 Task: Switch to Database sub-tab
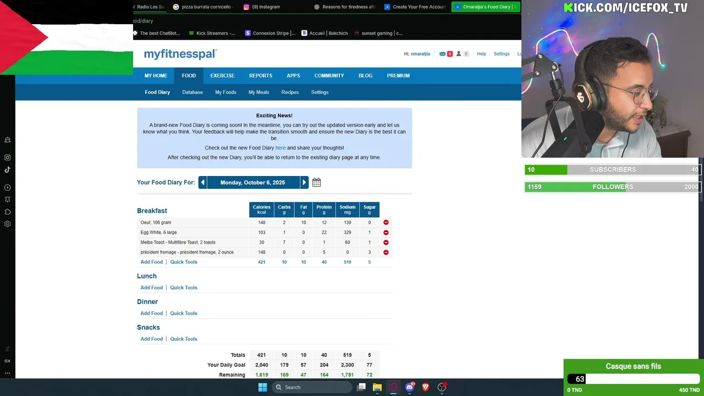tap(193, 92)
